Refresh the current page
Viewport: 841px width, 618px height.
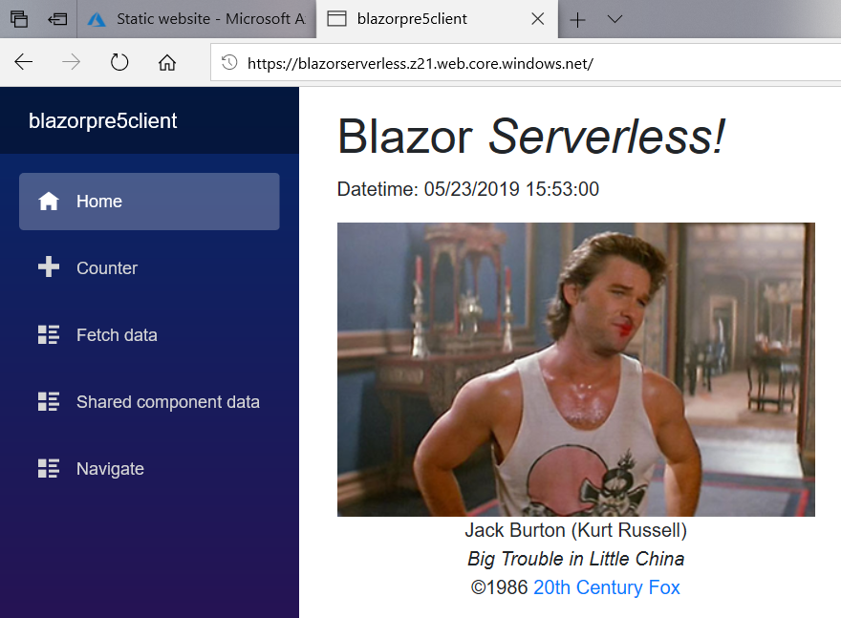pyautogui.click(x=119, y=63)
